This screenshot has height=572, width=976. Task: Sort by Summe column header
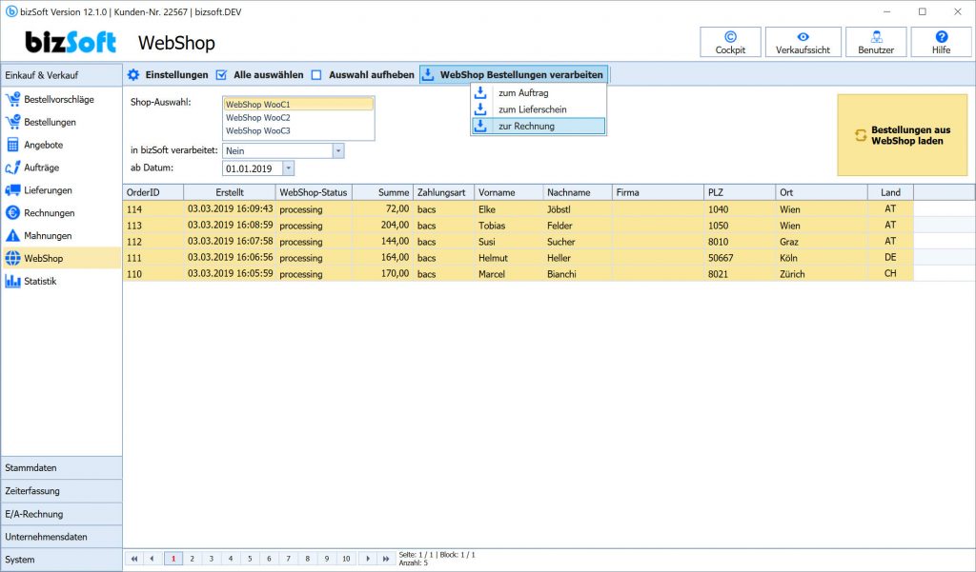383,192
